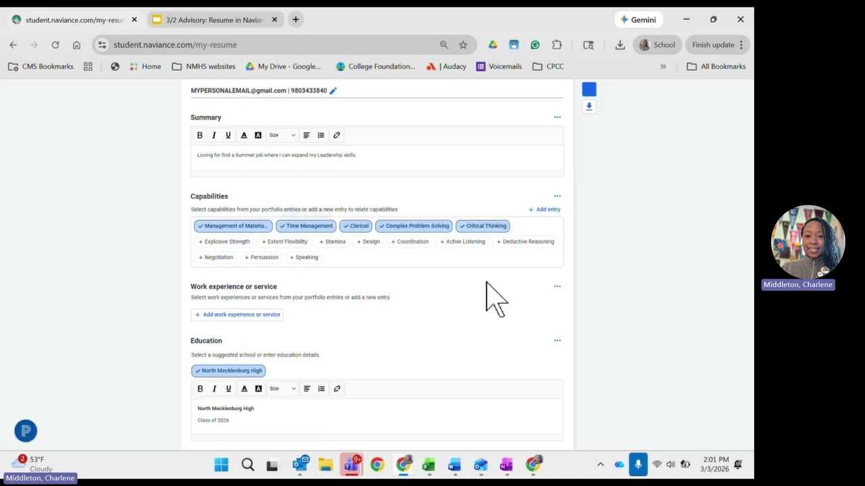Open text color in the Education toolbar
The height and width of the screenshot is (486, 865).
click(244, 389)
